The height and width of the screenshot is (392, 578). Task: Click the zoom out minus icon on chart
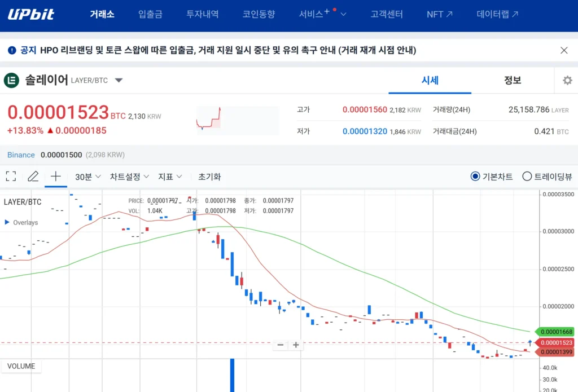pos(281,345)
